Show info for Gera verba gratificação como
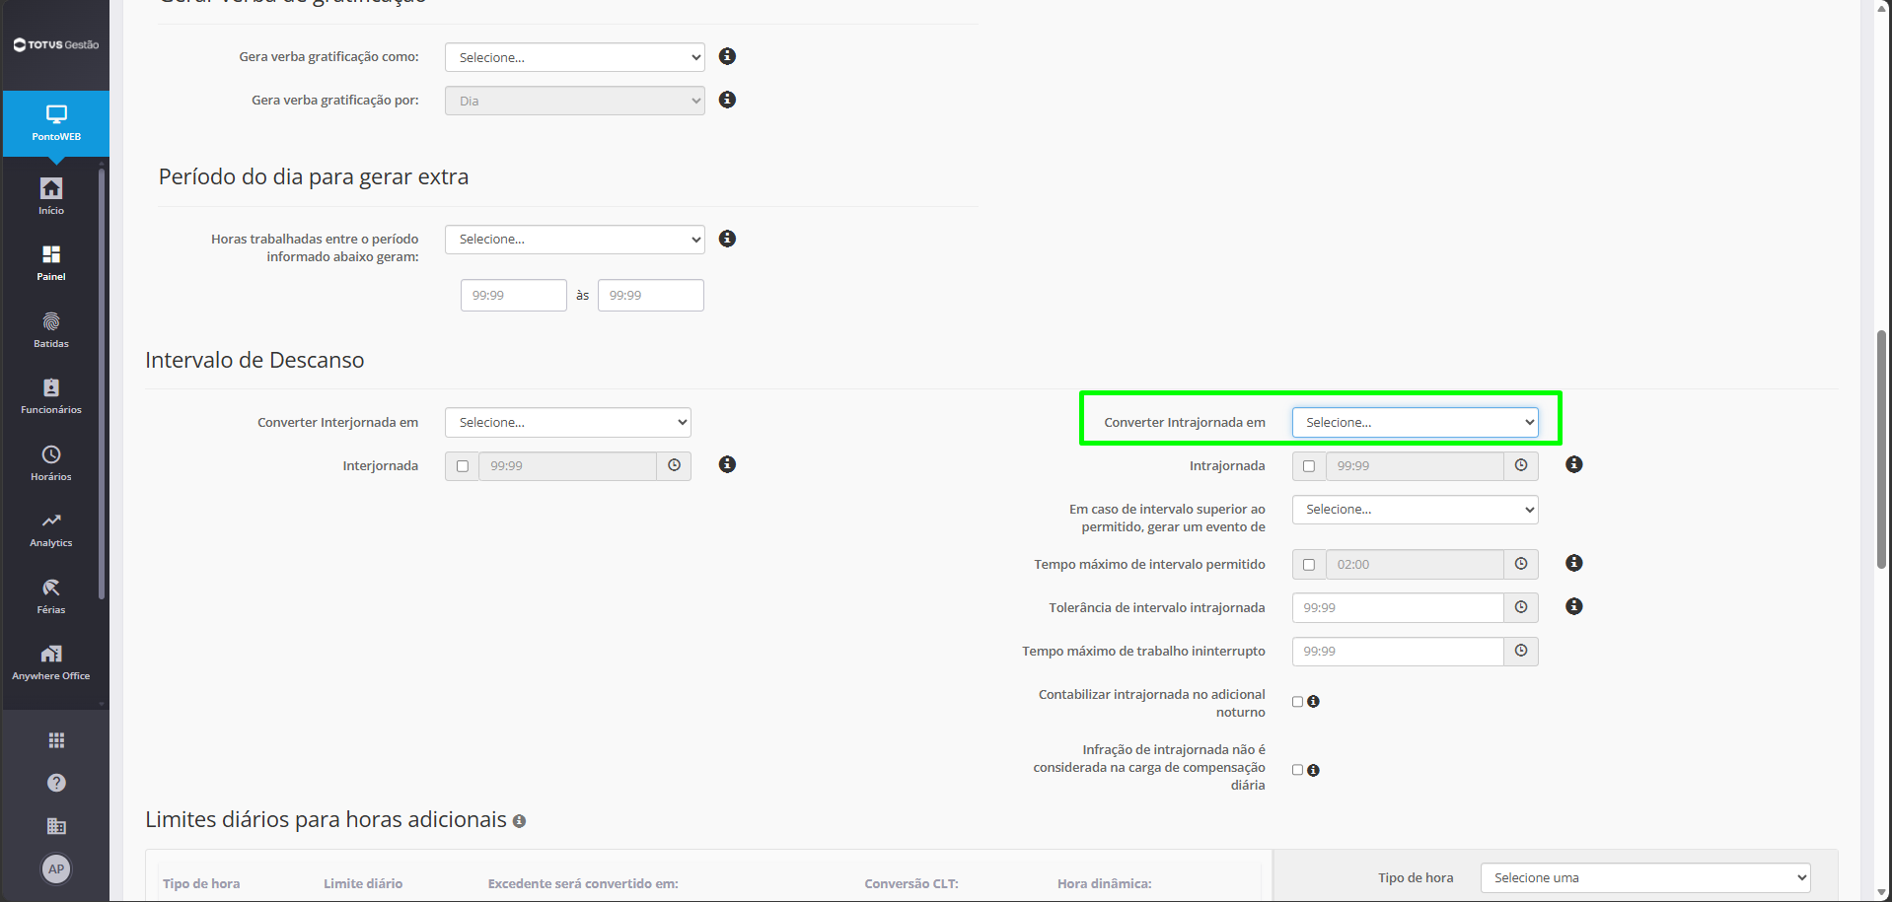This screenshot has height=902, width=1892. [x=727, y=56]
